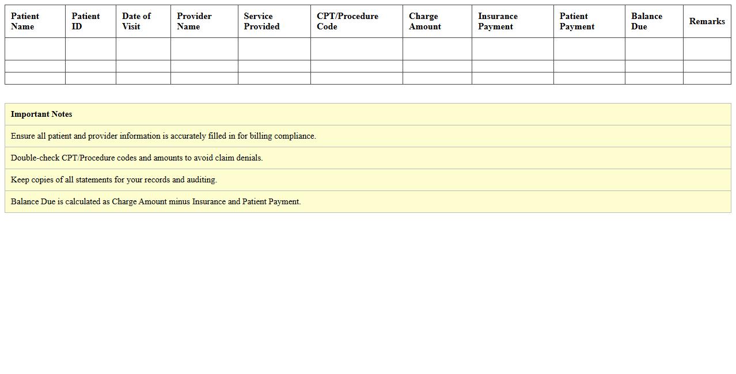Click the second row Patient ID cell
This screenshot has height=374, width=736.
pos(90,67)
